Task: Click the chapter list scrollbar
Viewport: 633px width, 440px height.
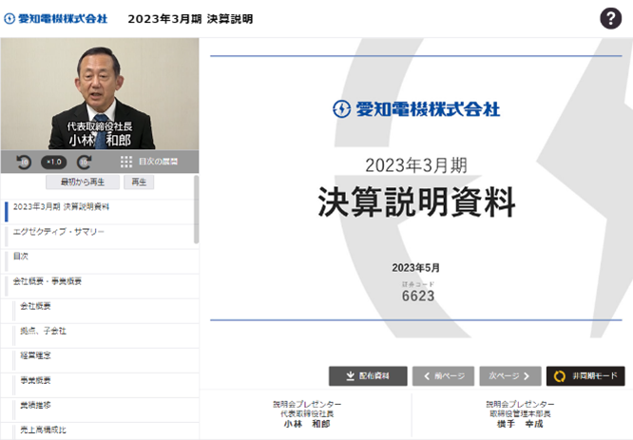Action: (x=196, y=209)
